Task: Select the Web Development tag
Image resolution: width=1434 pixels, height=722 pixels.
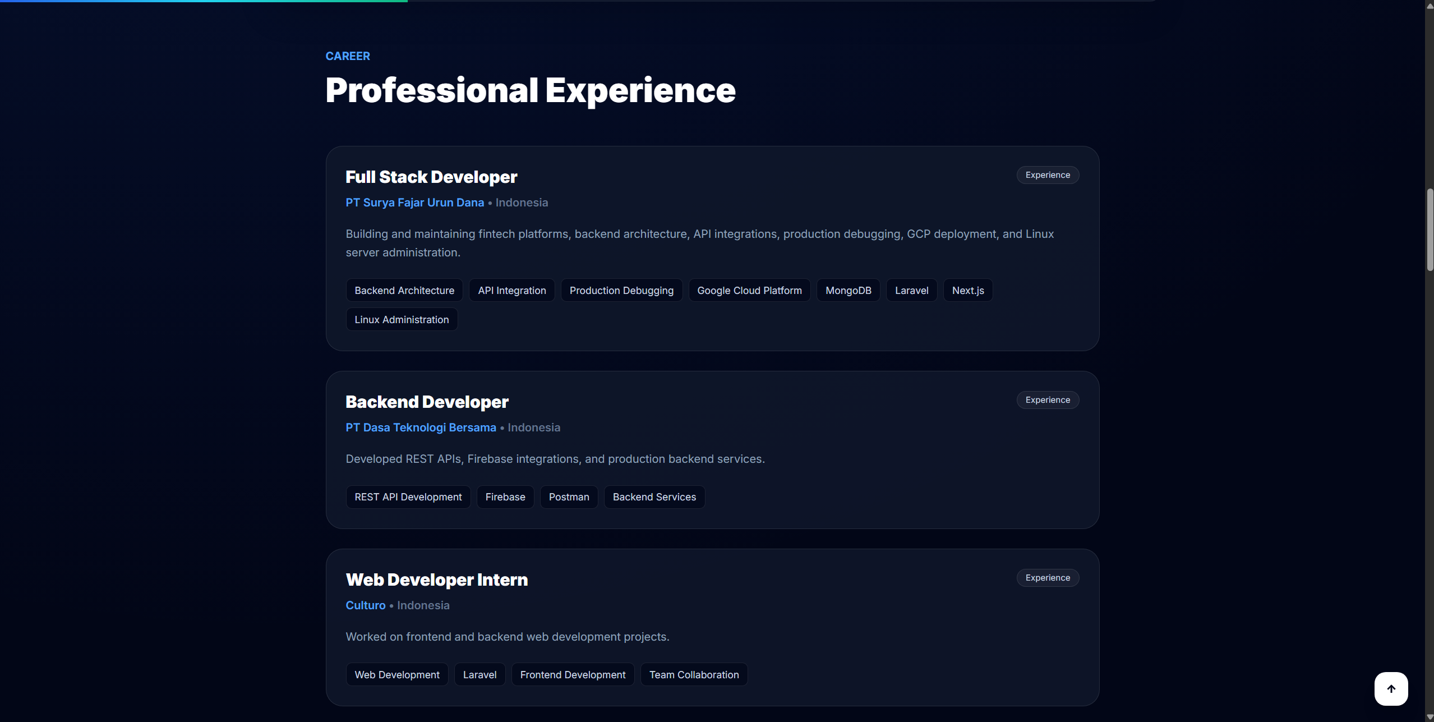Action: pos(397,674)
